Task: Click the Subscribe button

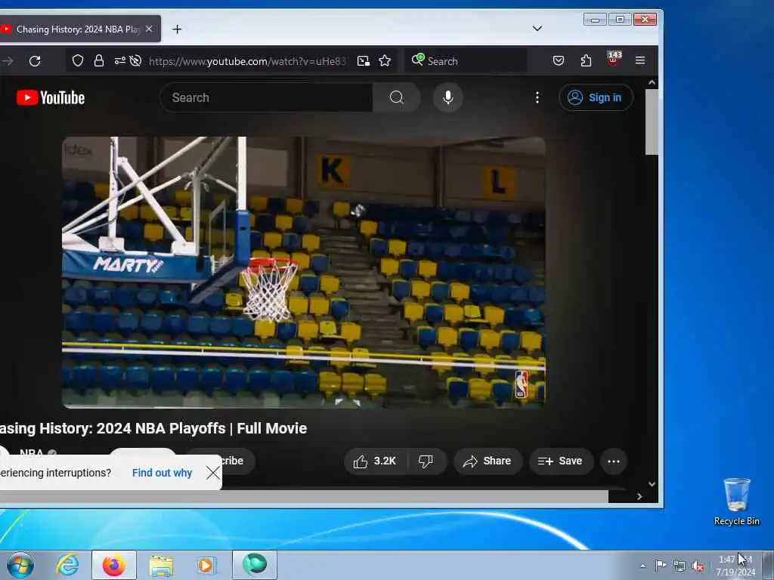Action: [x=237, y=461]
